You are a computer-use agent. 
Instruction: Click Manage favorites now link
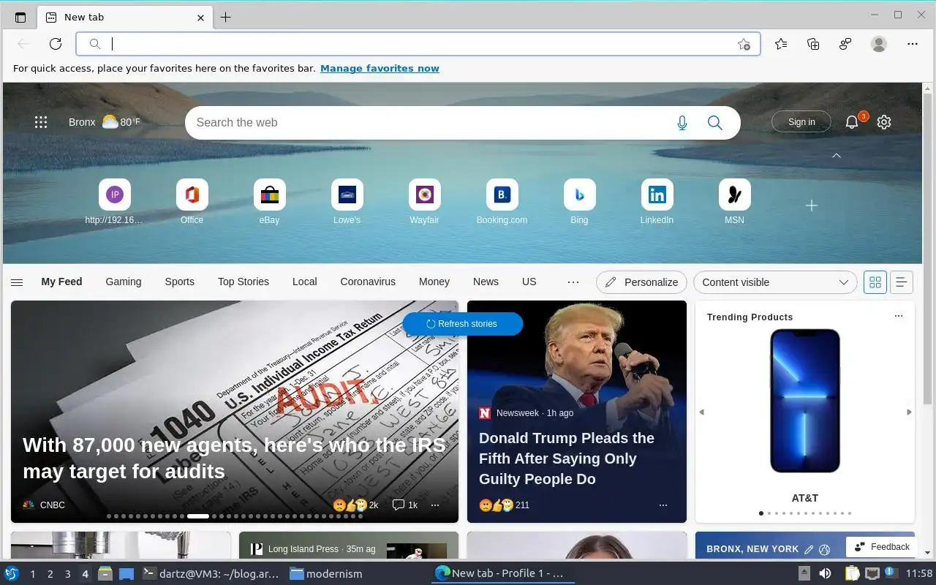point(380,69)
